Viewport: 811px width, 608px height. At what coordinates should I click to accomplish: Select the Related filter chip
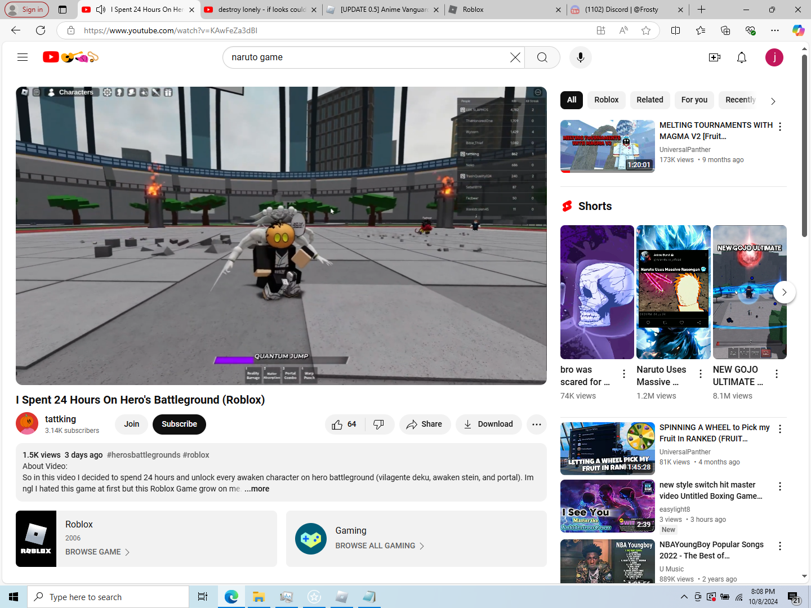[x=650, y=100]
